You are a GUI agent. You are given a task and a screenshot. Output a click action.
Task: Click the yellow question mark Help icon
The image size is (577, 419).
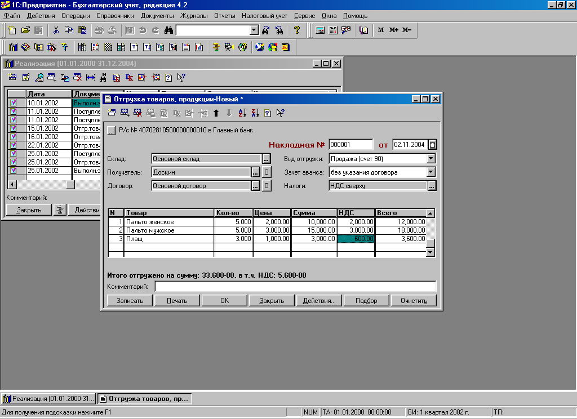(x=296, y=30)
